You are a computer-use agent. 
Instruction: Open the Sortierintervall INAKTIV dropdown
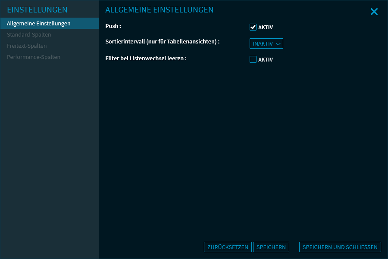point(266,43)
